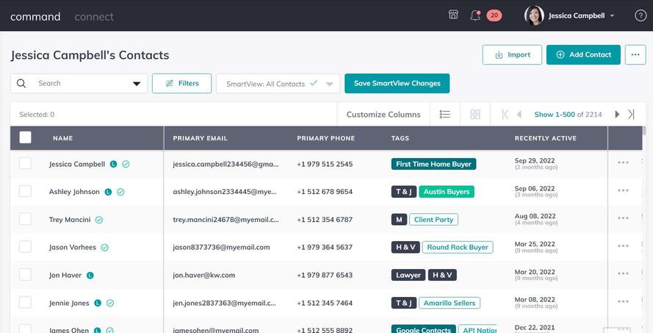Viewport: 653px width, 333px height.
Task: Click the 20 notifications badge
Action: pyautogui.click(x=494, y=15)
